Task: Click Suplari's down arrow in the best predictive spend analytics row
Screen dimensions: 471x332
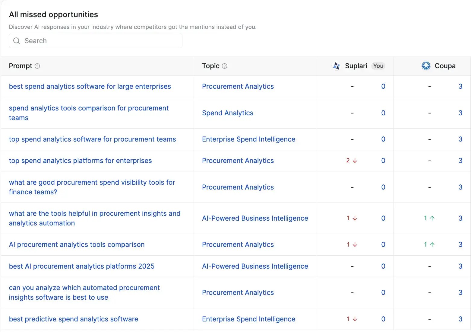Action: click(355, 319)
